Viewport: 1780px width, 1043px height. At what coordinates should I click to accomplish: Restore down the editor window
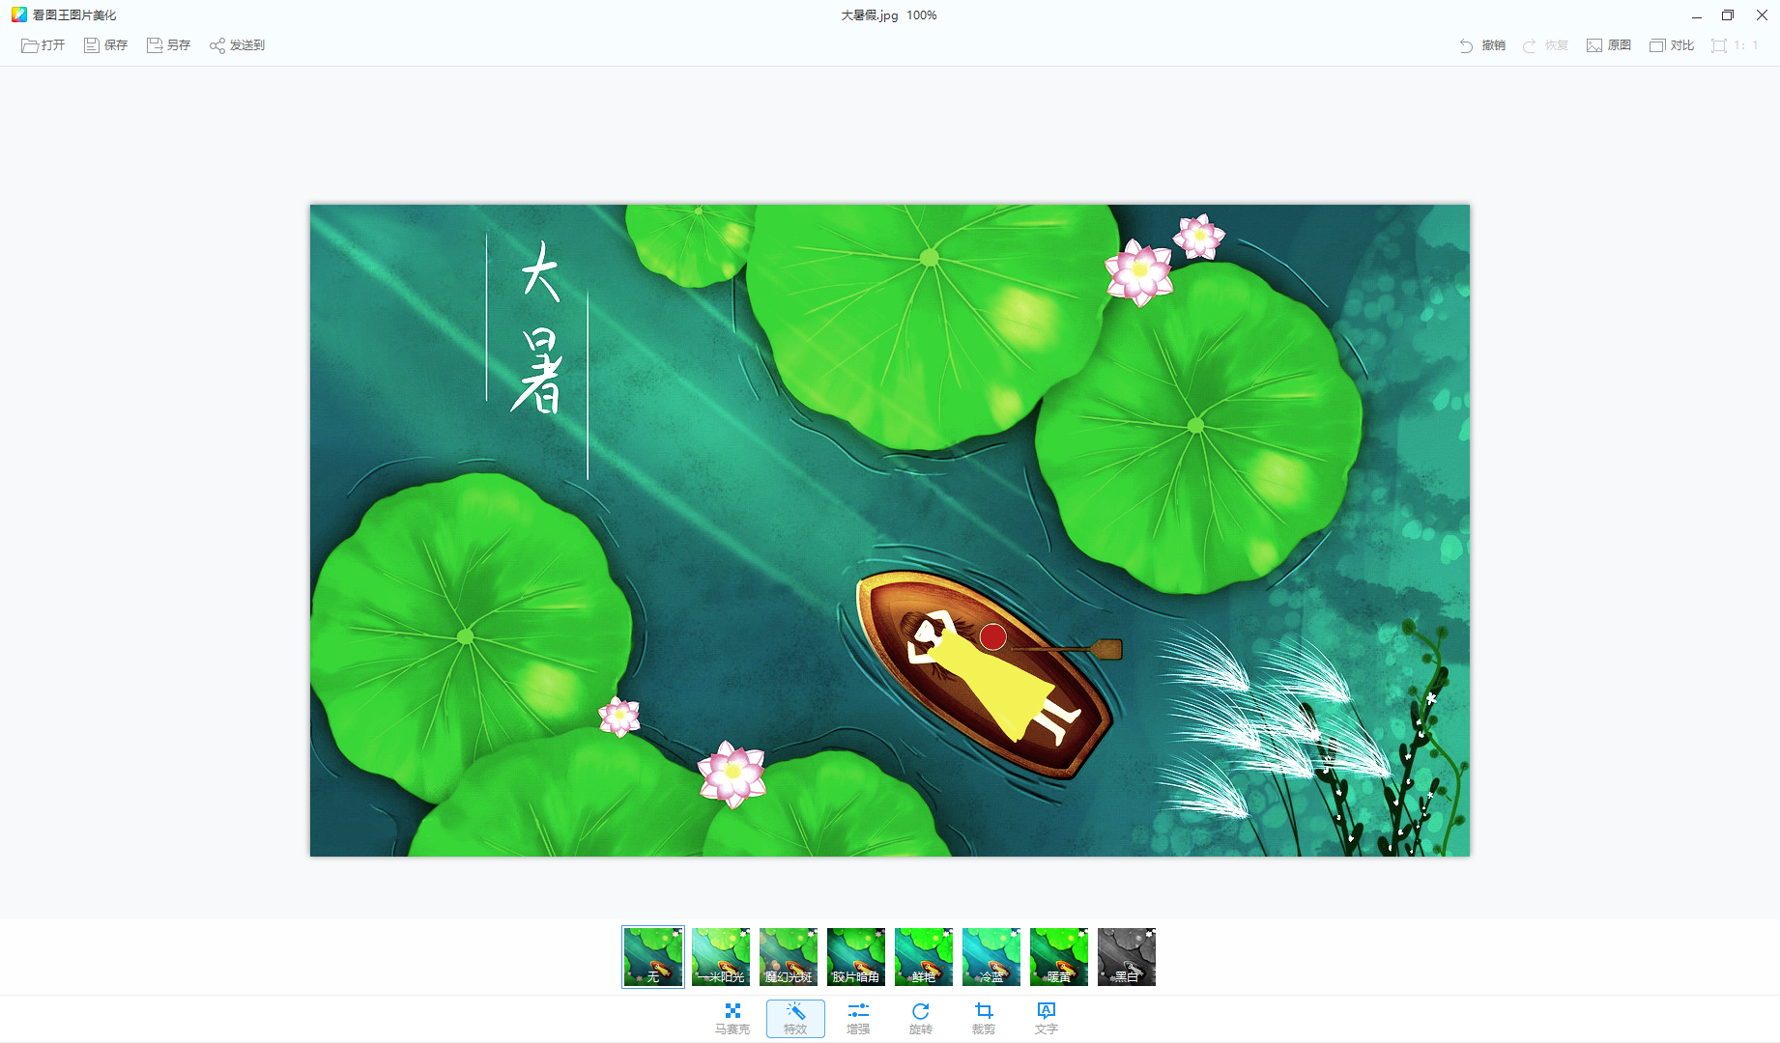[1728, 15]
